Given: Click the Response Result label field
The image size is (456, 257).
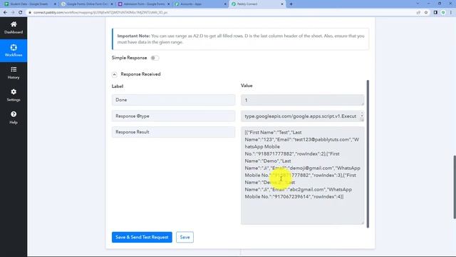Looking at the screenshot, I should point(173,132).
